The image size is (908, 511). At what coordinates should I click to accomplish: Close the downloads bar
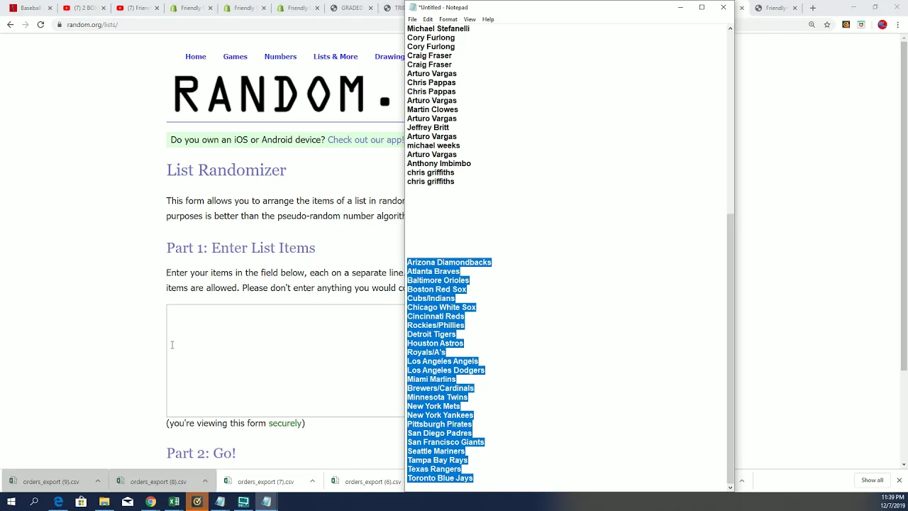899,480
